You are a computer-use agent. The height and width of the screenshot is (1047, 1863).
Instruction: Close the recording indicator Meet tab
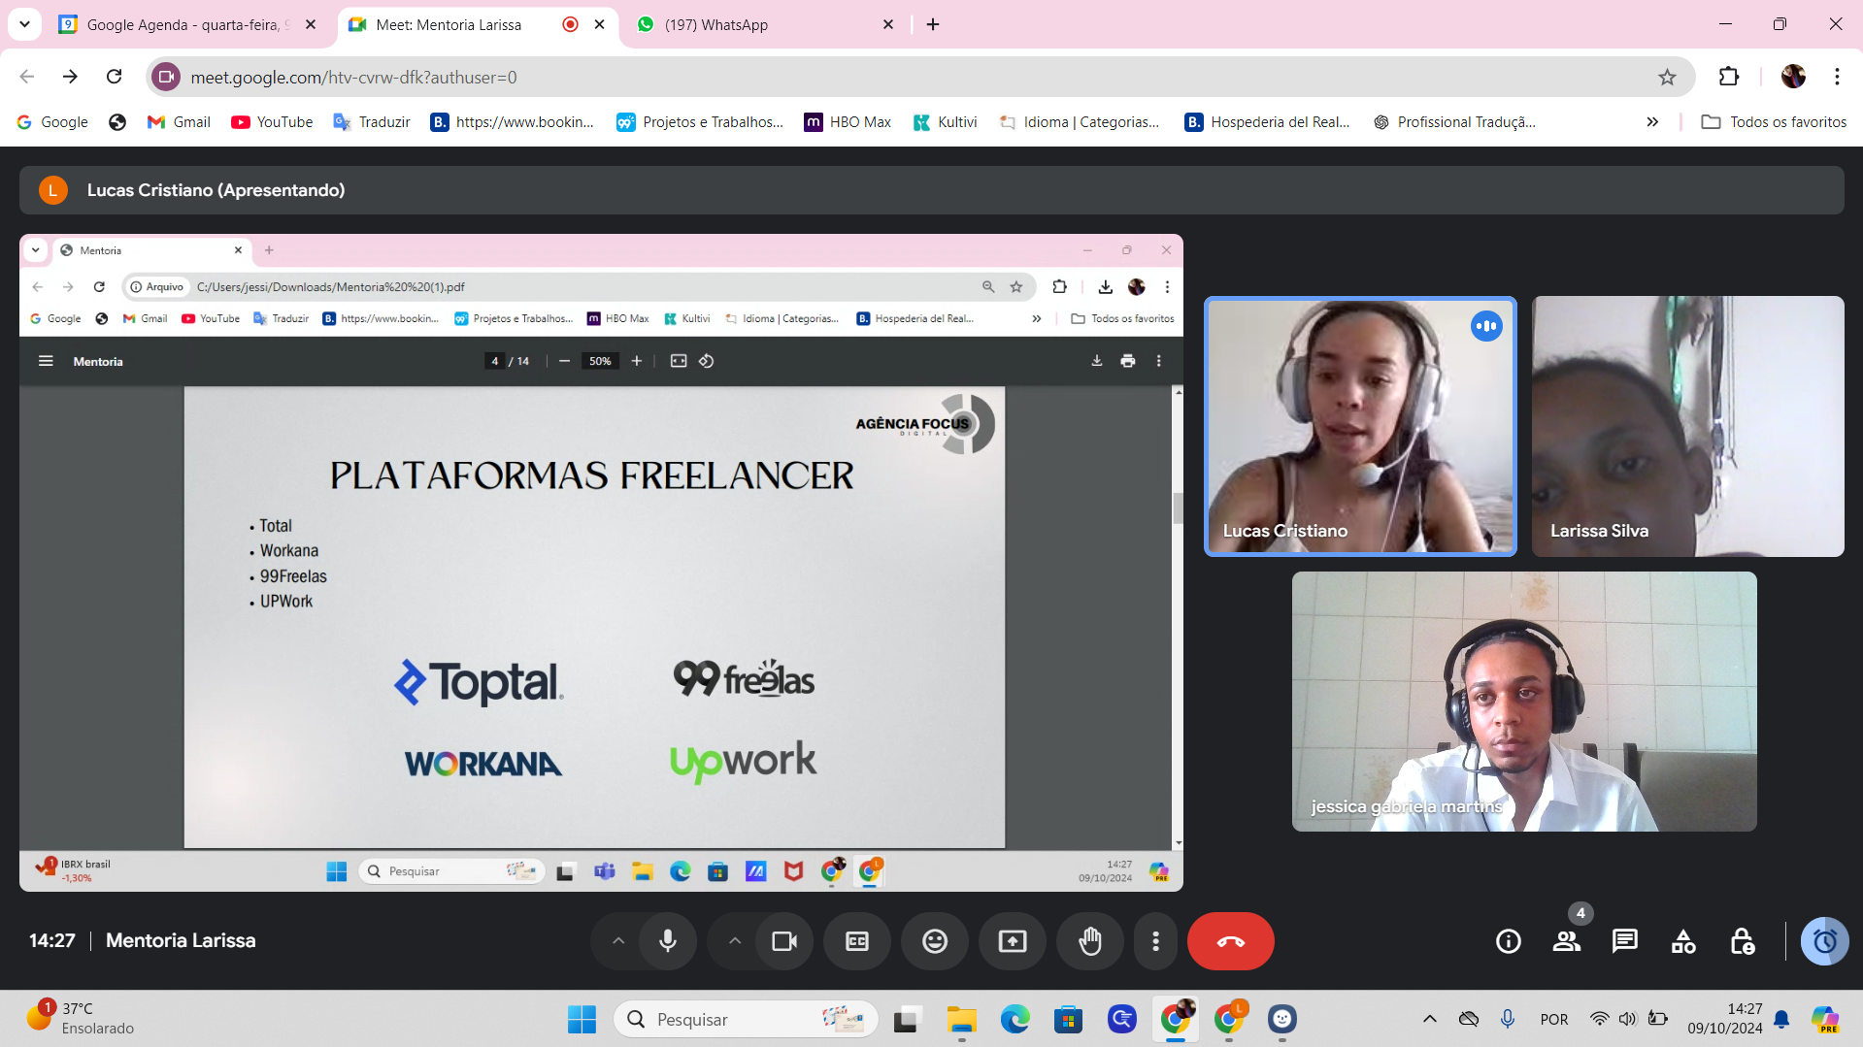600,24
